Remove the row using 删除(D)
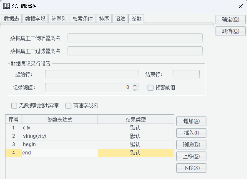This screenshot has height=179, width=247. click(x=191, y=145)
